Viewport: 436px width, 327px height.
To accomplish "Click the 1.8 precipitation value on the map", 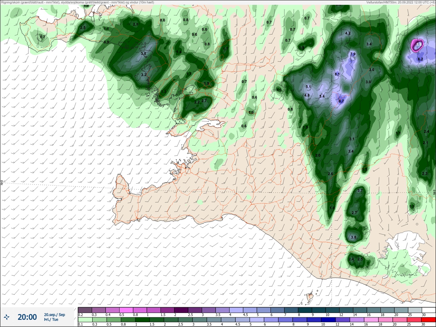I will [332, 208].
